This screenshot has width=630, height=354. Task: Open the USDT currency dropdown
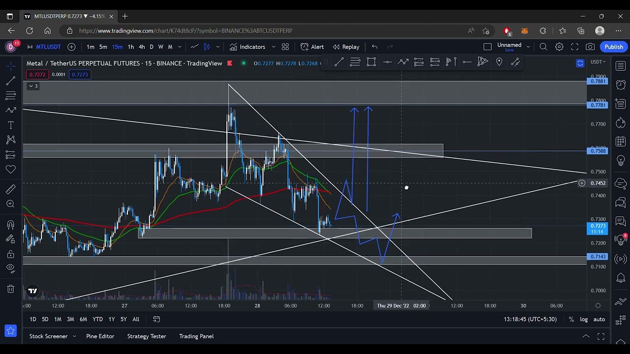click(x=598, y=62)
